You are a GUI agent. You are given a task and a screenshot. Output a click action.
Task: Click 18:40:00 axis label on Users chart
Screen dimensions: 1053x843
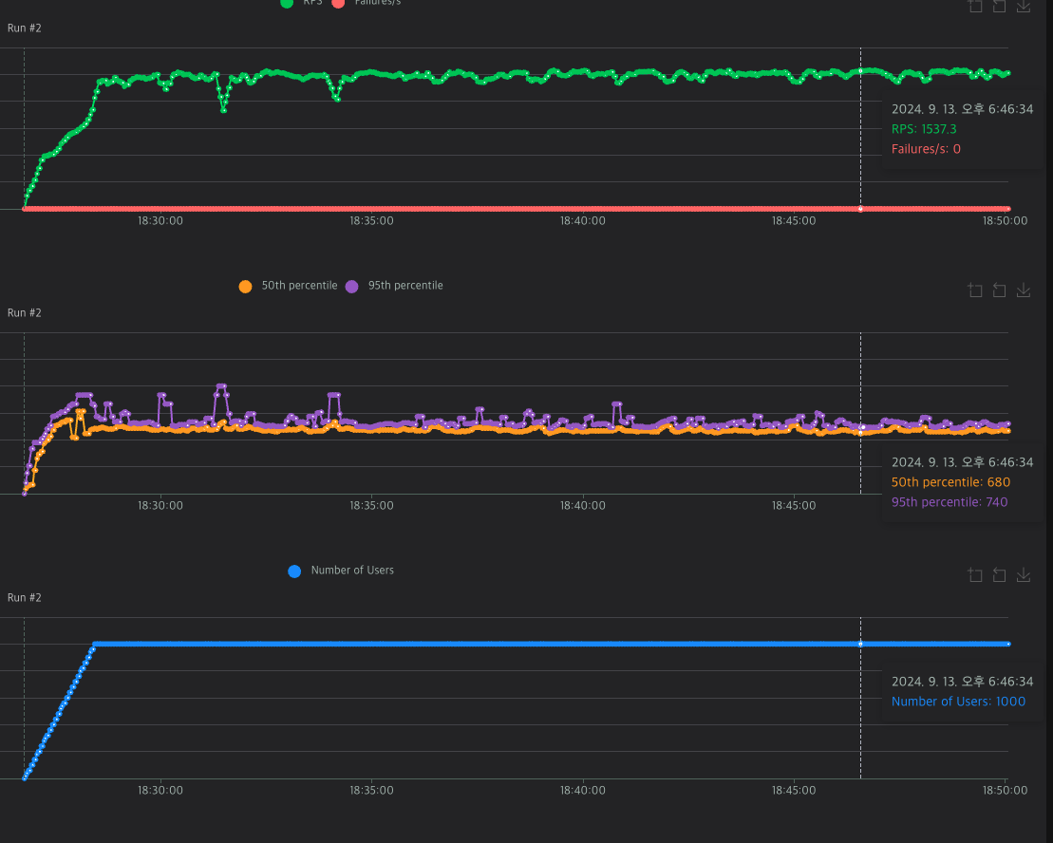coord(583,790)
